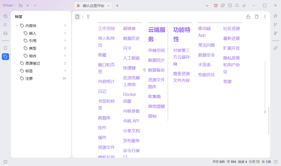Open the 移动端 App link

click(x=204, y=32)
